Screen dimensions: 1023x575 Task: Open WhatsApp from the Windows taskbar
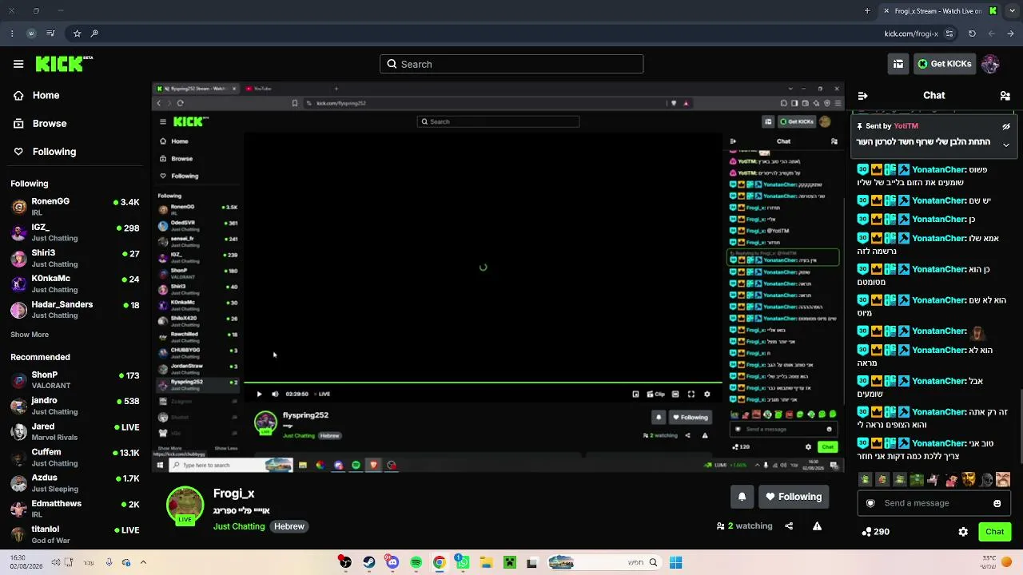tap(462, 563)
